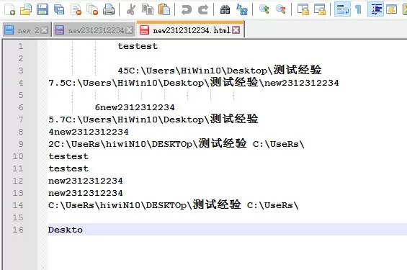The image size is (407, 270).
Task: Cut selection with scissors icon
Action: tap(131, 9)
